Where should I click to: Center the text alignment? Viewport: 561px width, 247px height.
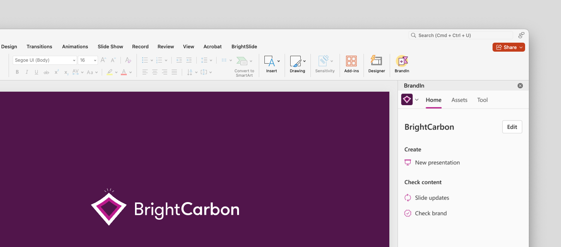pyautogui.click(x=155, y=72)
